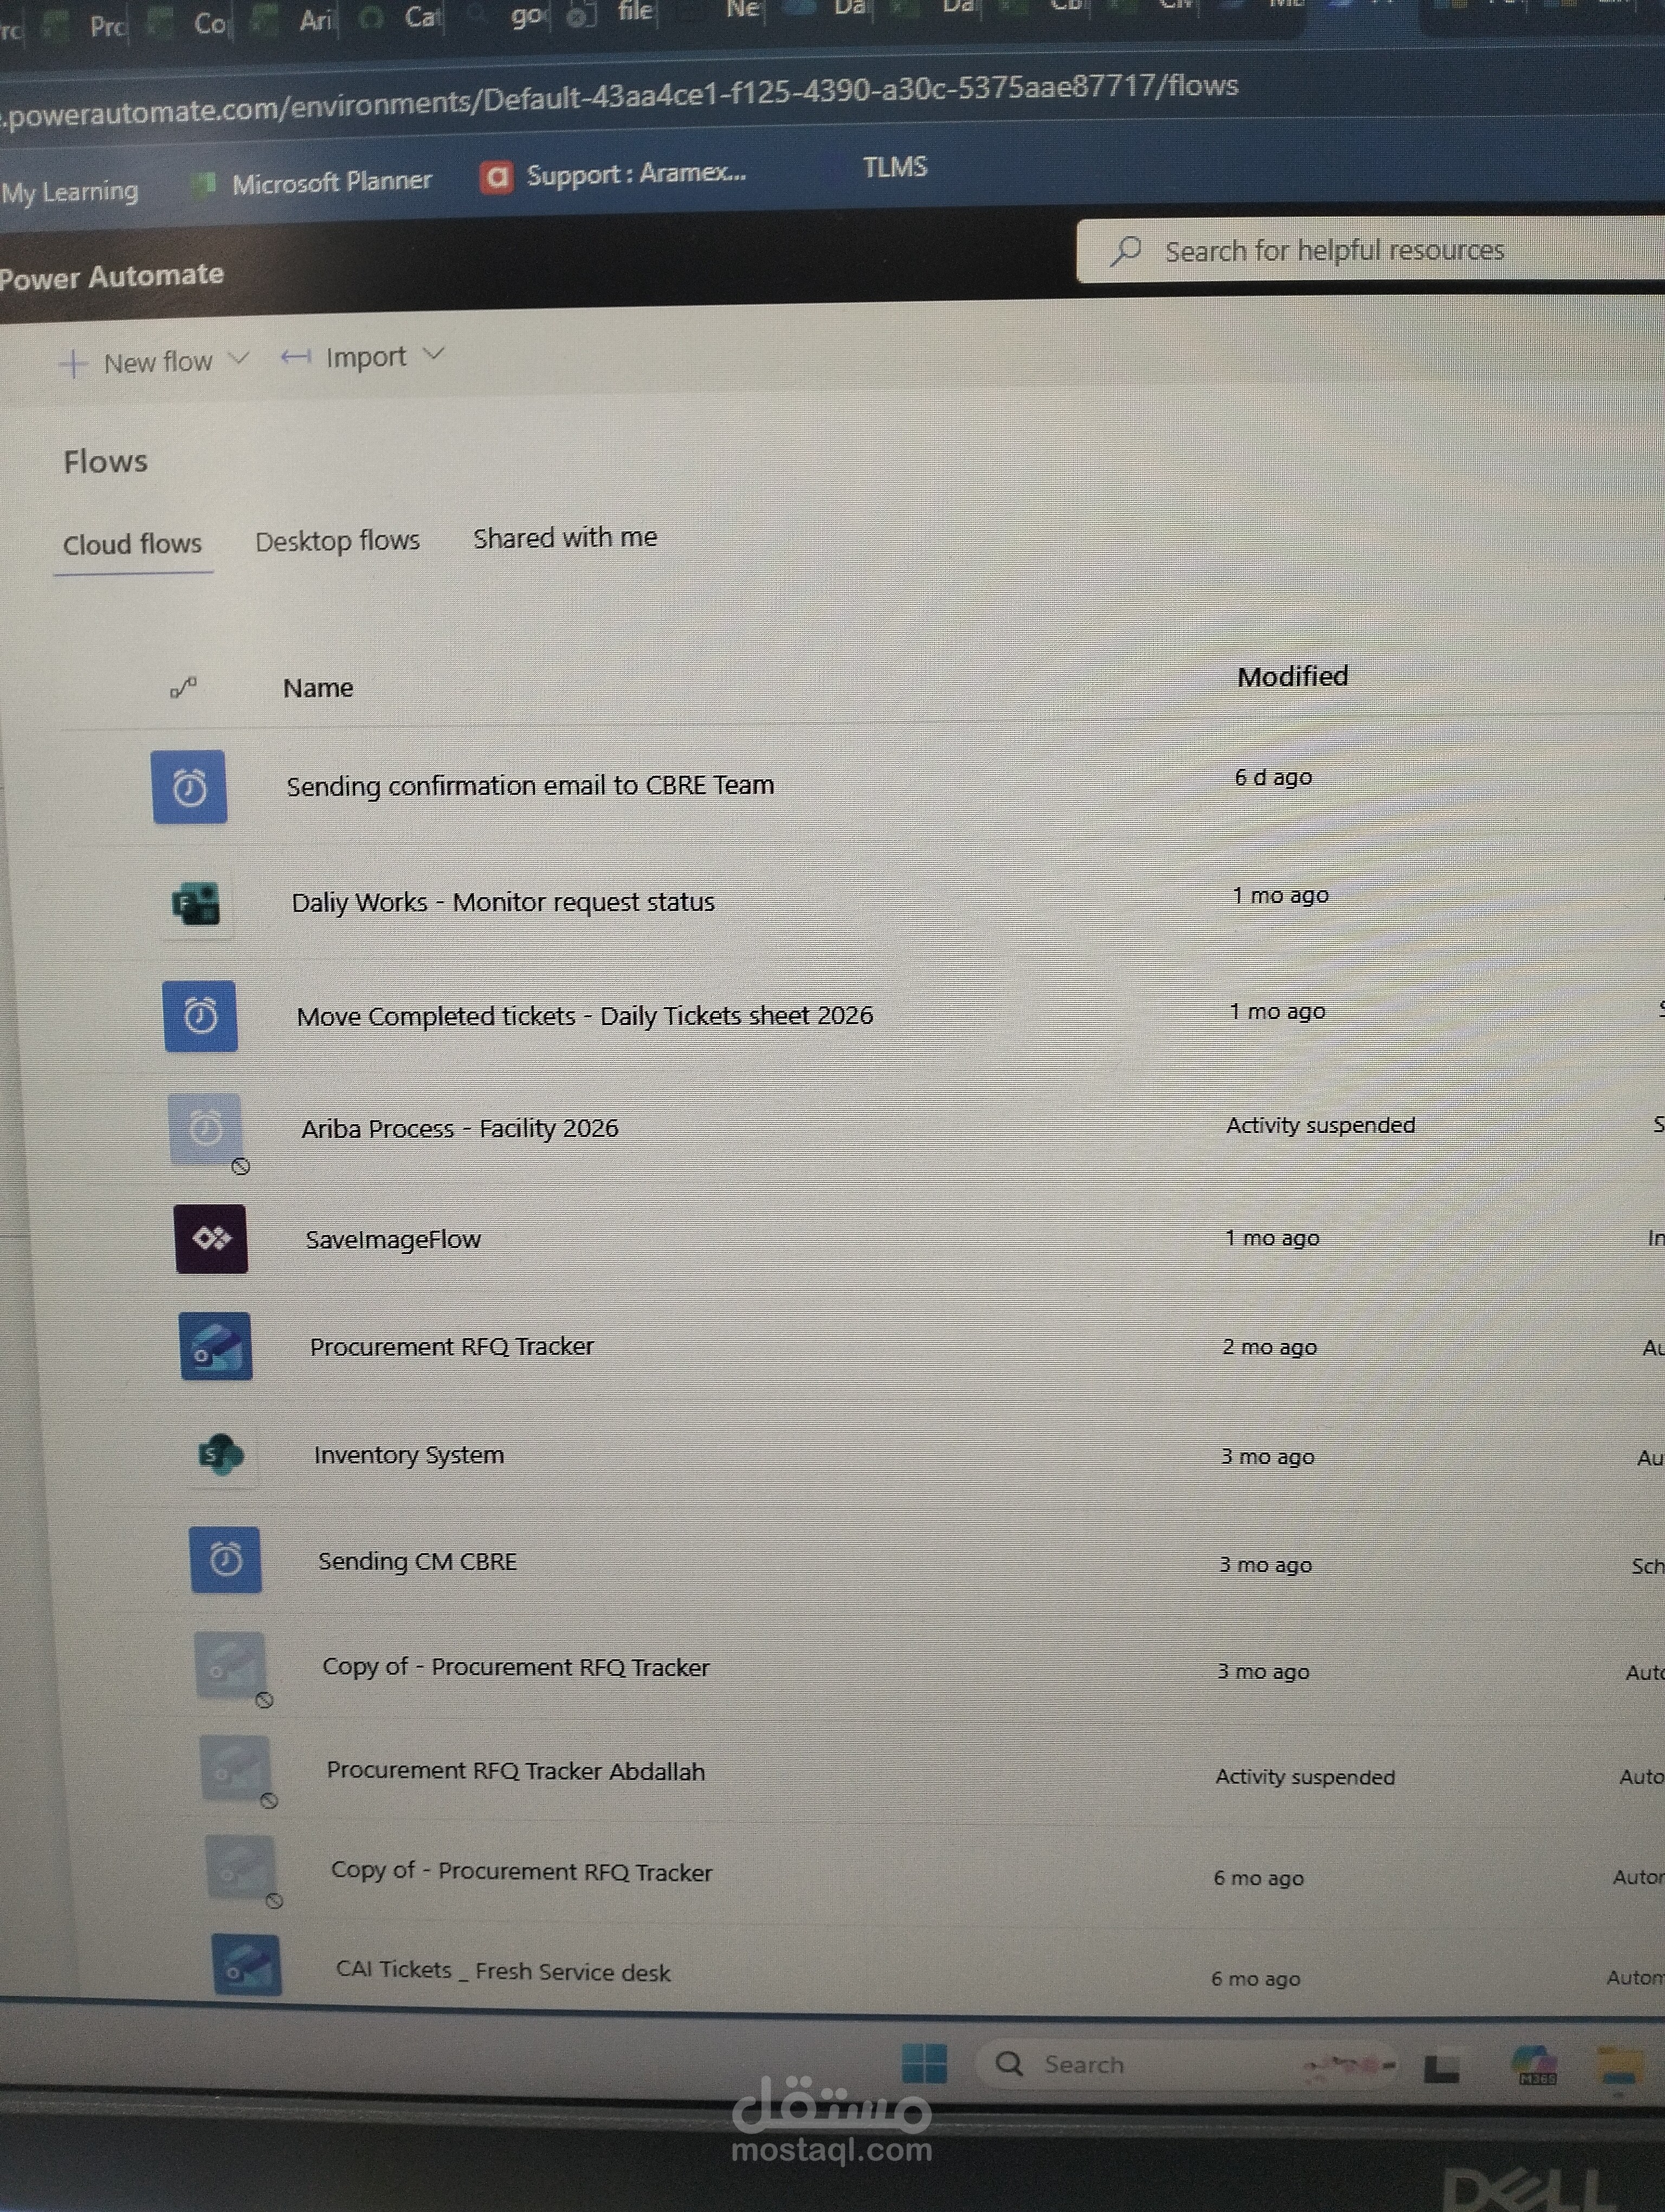
Task: Expand the Import dropdown chevron
Action: tap(433, 354)
